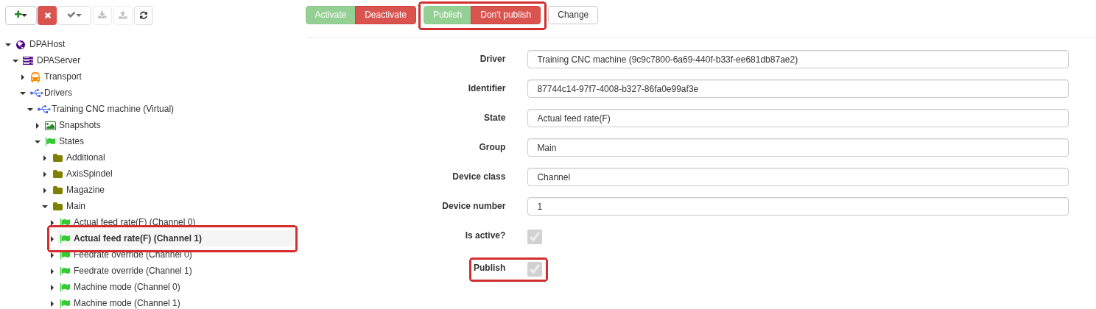1096x309 pixels.
Task: Select the AxisSpindel folder label
Action: (x=89, y=174)
